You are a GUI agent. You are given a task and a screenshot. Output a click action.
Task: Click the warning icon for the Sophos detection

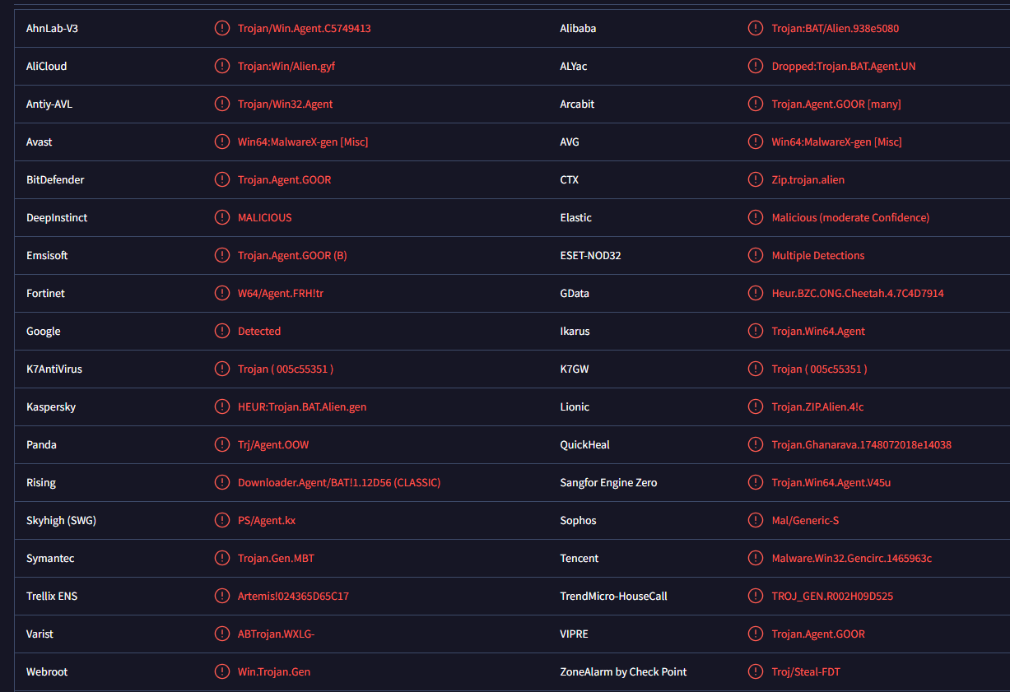pos(756,520)
